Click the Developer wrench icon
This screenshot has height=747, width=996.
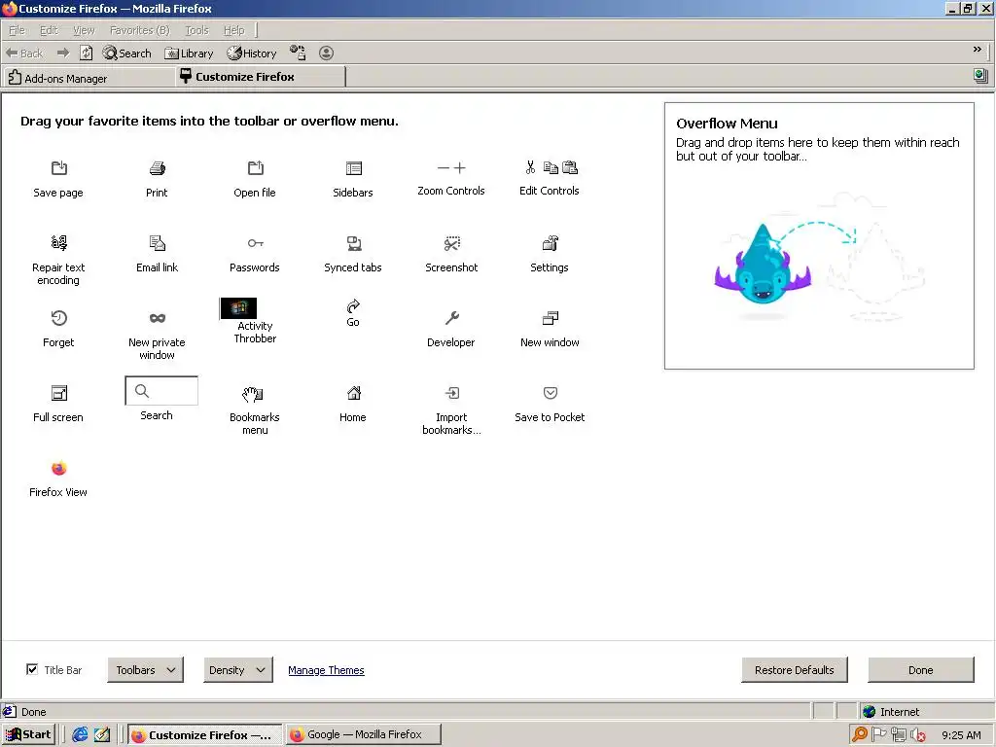click(451, 318)
